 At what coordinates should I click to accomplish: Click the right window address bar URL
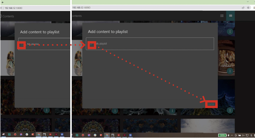tap(81, 8)
